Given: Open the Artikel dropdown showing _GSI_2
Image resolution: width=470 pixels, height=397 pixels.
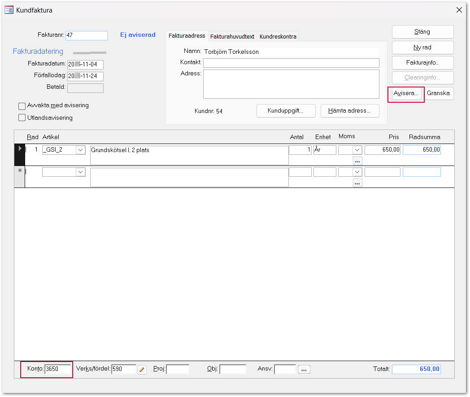Looking at the screenshot, I should [81, 150].
